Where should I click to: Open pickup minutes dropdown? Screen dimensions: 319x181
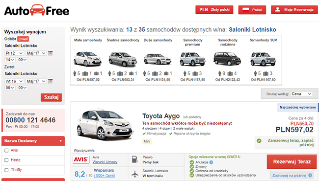(23, 60)
